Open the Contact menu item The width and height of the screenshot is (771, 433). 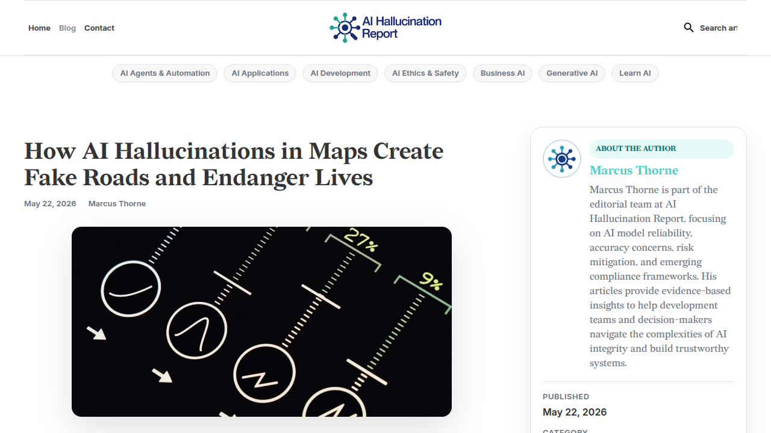pyautogui.click(x=99, y=28)
